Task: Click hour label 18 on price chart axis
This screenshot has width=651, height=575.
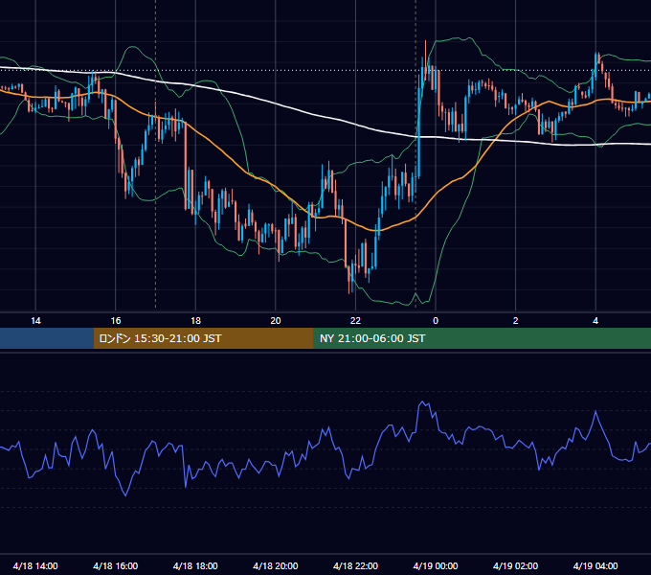Action: pyautogui.click(x=195, y=321)
